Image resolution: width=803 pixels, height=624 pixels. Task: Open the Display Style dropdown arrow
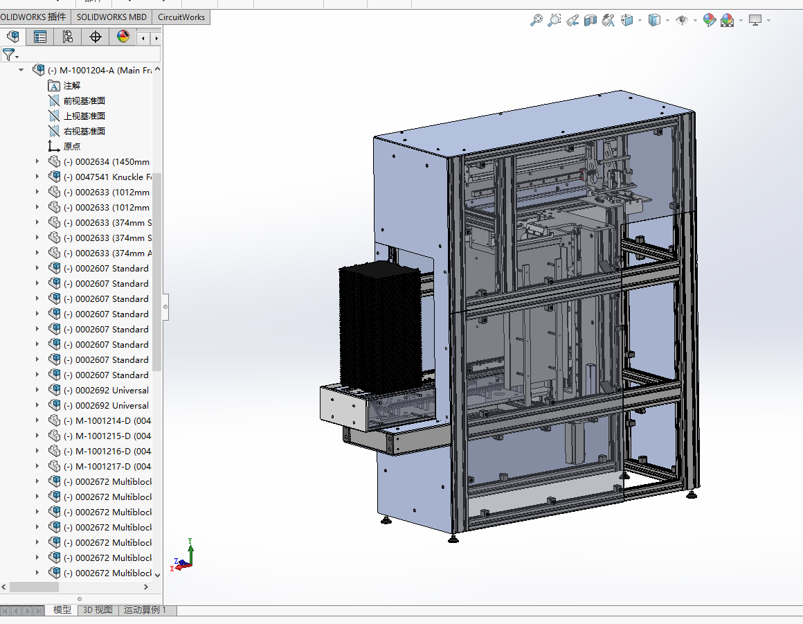coord(667,21)
